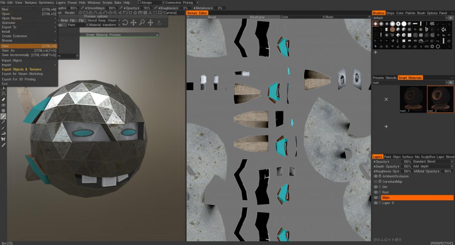Screen dimensions: 455x245
Task: Switch to the Stencils tab
Action: click(391, 78)
